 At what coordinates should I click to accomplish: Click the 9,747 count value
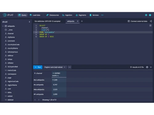pyautogui.click(x=55, y=85)
